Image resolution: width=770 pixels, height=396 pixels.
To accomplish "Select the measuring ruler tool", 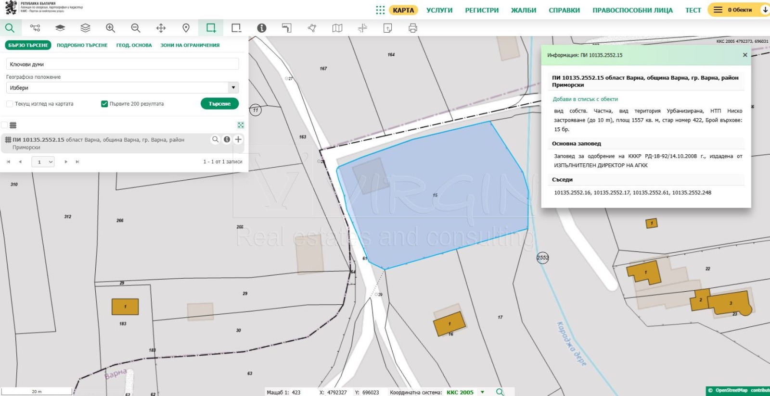I will tap(287, 28).
